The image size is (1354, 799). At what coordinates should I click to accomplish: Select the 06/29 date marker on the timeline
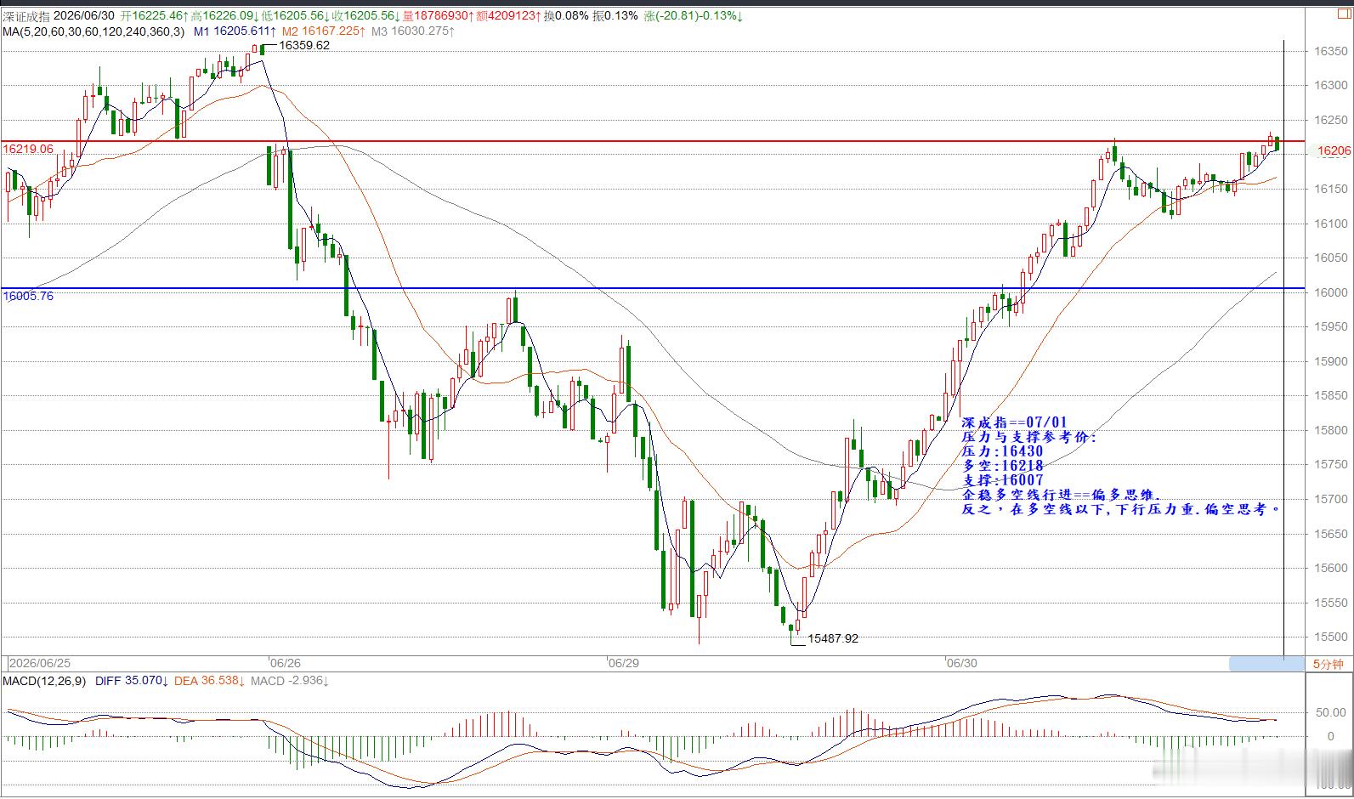point(623,663)
